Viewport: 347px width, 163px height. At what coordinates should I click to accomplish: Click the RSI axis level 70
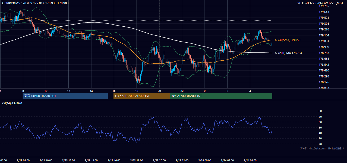tap(320, 117)
